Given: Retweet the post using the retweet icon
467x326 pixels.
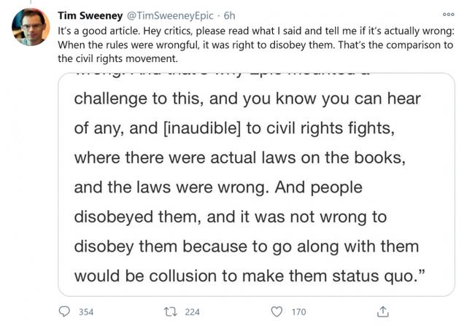Looking at the screenshot, I should coord(170,311).
